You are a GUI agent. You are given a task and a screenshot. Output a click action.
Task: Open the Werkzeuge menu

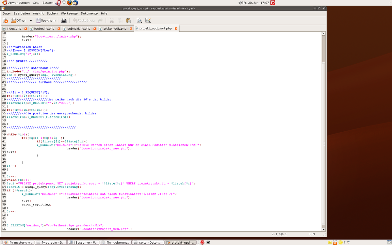(x=69, y=13)
